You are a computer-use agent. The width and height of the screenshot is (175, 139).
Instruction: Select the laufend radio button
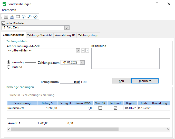coord(9,67)
